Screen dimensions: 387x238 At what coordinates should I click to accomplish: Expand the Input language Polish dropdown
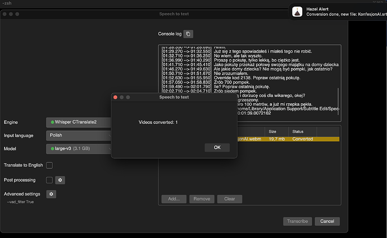[79, 136]
